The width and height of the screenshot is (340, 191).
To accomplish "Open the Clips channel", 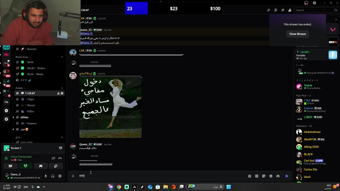I will tap(40, 99).
